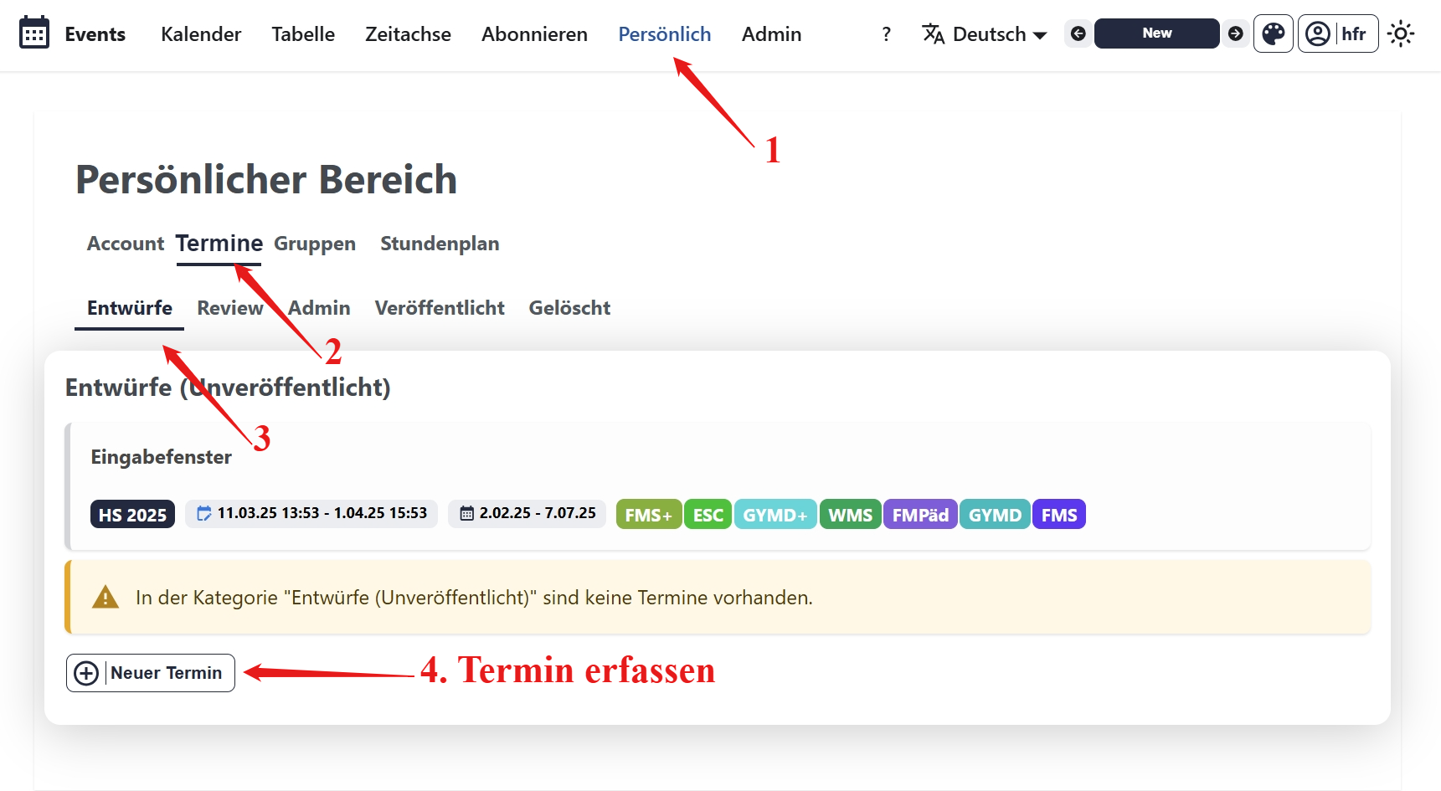Click the 'keine Termine vorhanden' notice
The image size is (1441, 791).
(x=718, y=598)
